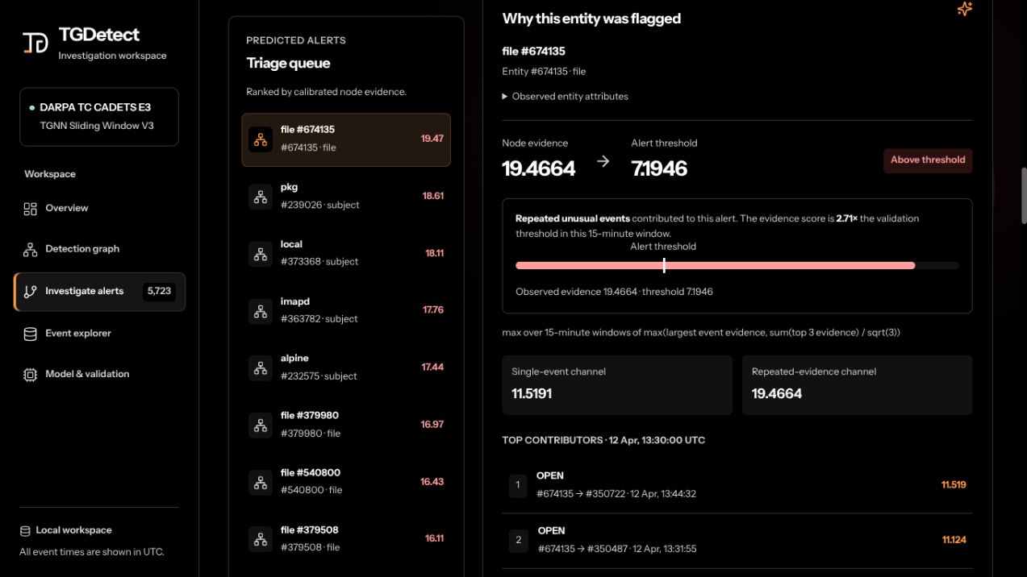Click 'Why this entity was flagged' heading
The width and height of the screenshot is (1027, 577).
coord(591,19)
